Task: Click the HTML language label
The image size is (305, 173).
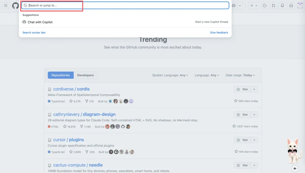Action: 53,126
